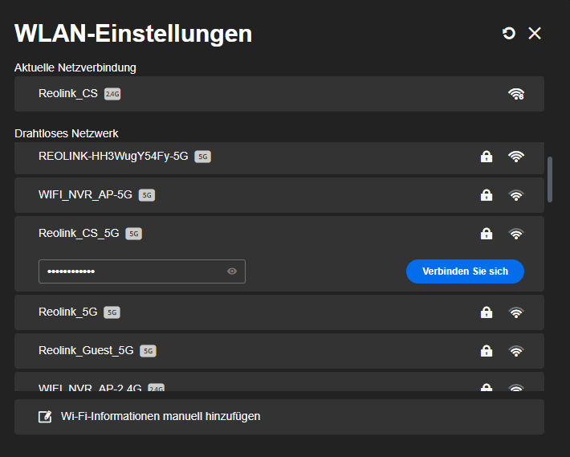Image resolution: width=570 pixels, height=457 pixels.
Task: Click the lock icon for Reolink_5G
Action: click(487, 312)
